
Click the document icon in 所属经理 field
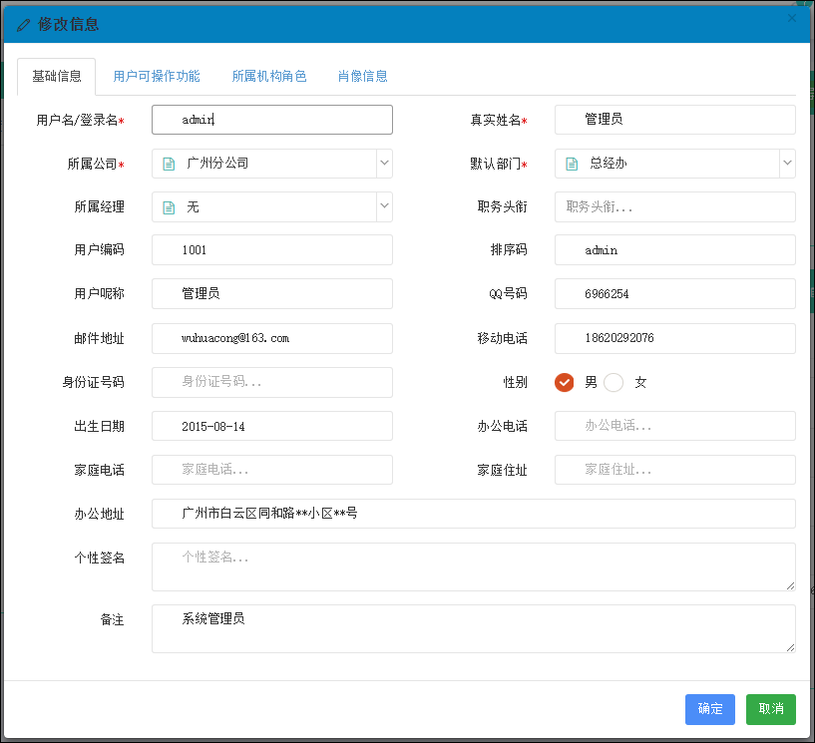point(169,207)
